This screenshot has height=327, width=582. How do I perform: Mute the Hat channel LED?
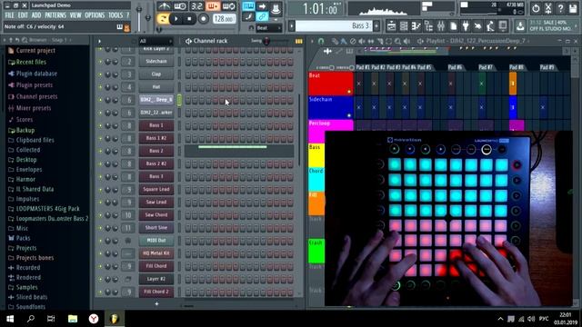99,87
